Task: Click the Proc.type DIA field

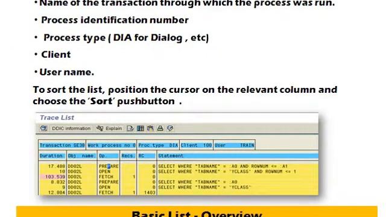Action: click(158, 145)
